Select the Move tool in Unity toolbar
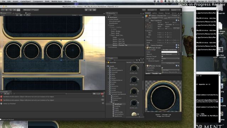The height and width of the screenshot is (128, 227). [6, 10]
